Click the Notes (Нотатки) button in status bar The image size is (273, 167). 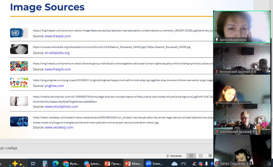click(174, 156)
